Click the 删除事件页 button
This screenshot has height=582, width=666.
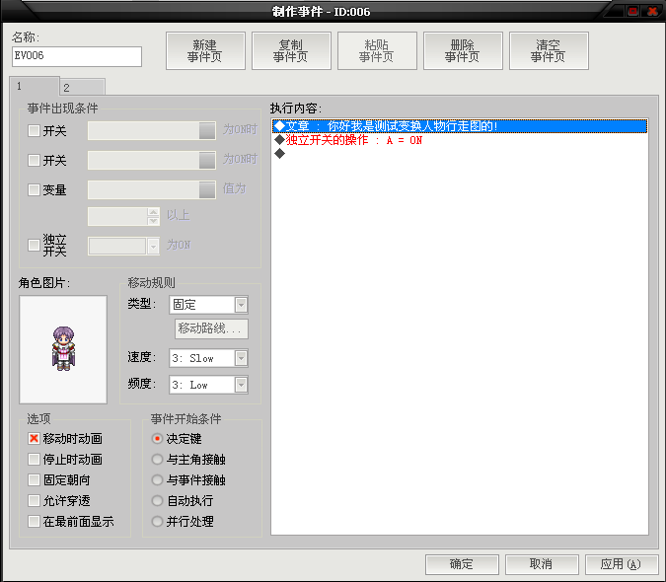[463, 51]
